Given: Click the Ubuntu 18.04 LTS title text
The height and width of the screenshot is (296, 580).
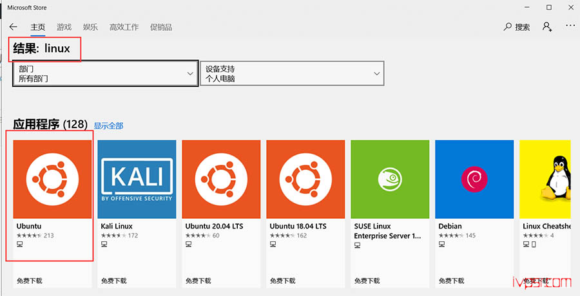Looking at the screenshot, I should click(x=298, y=226).
